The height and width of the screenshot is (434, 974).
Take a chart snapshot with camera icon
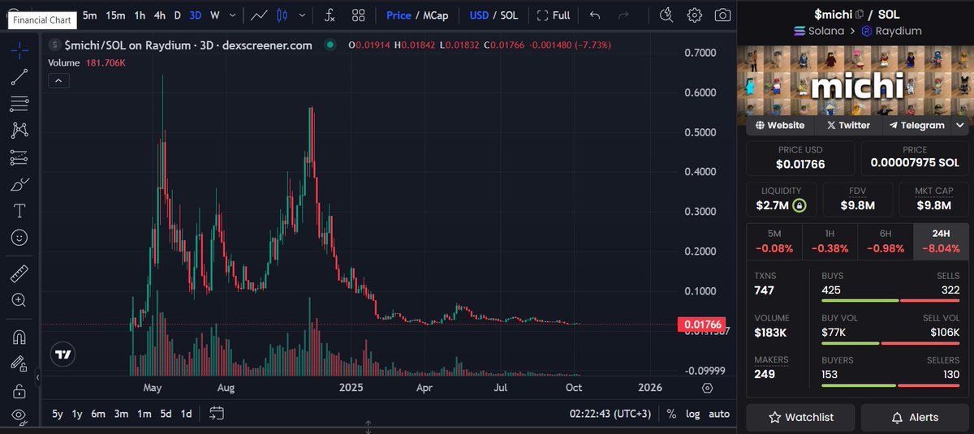[x=722, y=15]
